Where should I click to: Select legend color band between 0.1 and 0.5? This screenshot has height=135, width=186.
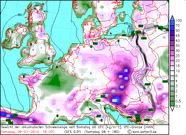click(172, 104)
